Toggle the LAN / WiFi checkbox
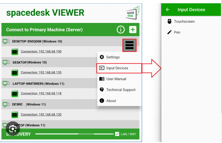 (x=117, y=134)
